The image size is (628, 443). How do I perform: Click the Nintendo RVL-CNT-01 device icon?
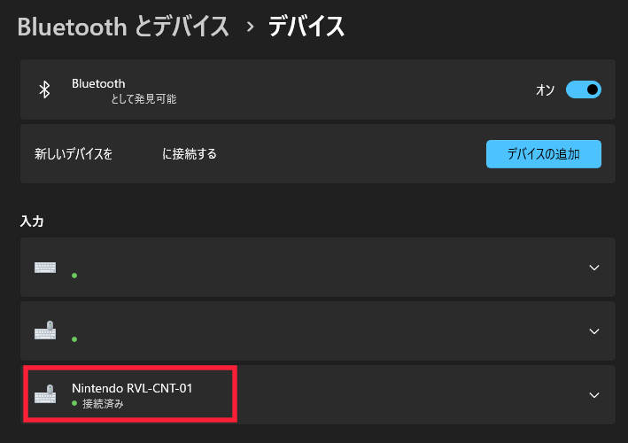point(45,394)
